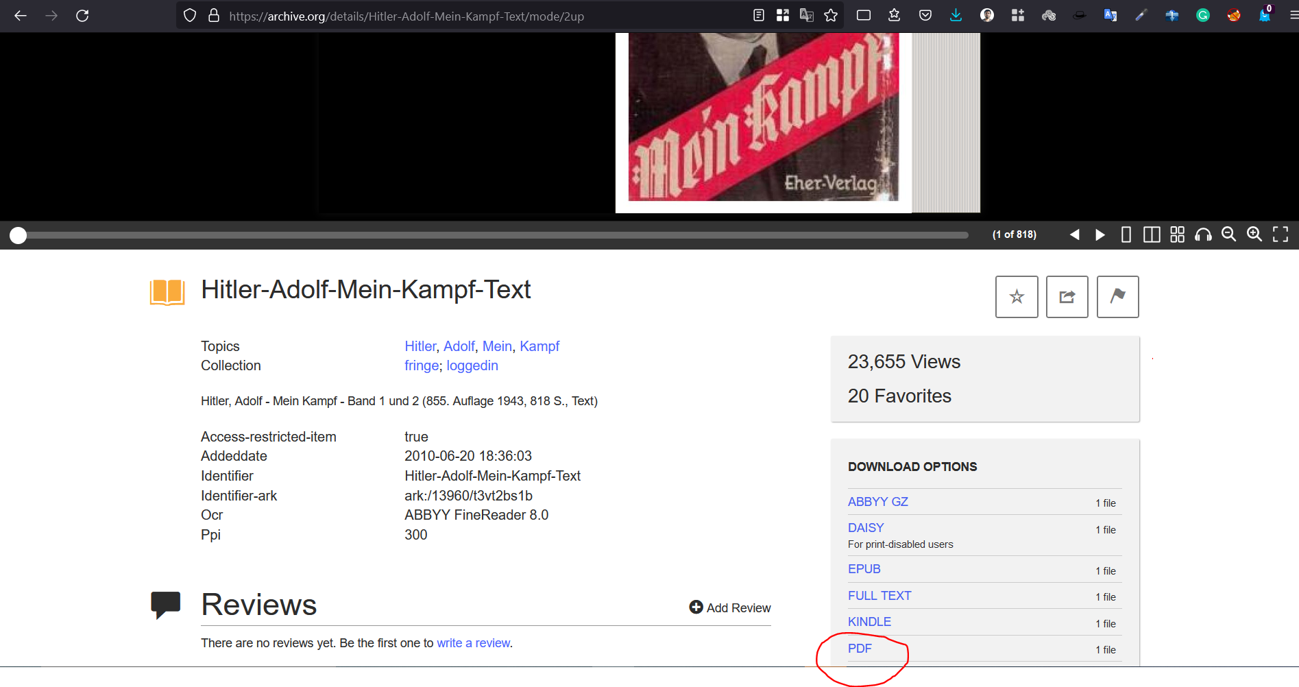Flag this item
The width and height of the screenshot is (1299, 687).
coord(1118,297)
